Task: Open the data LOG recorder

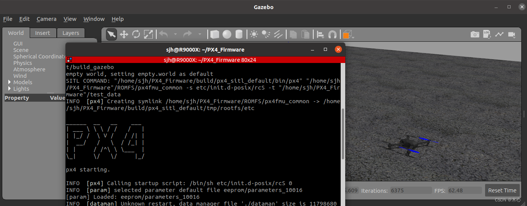Action: [487, 34]
